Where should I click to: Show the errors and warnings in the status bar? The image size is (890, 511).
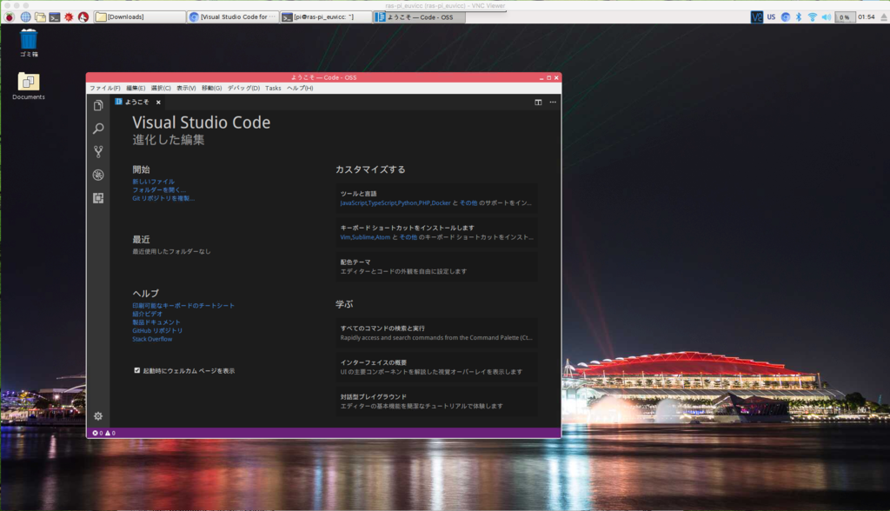click(x=104, y=433)
